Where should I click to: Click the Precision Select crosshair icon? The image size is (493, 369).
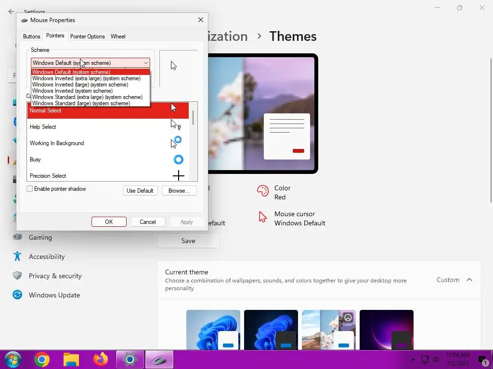point(178,175)
